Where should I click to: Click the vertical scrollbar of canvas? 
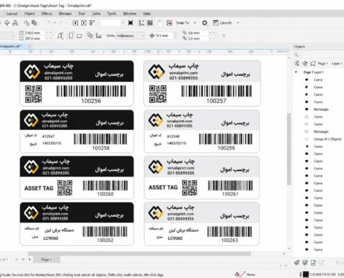(288, 148)
